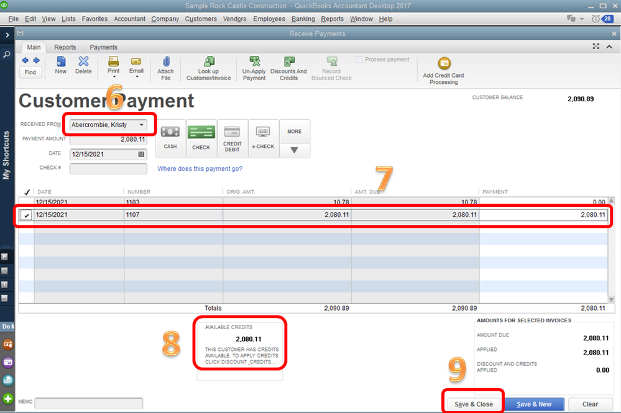Click MORE payment methods button

294,131
